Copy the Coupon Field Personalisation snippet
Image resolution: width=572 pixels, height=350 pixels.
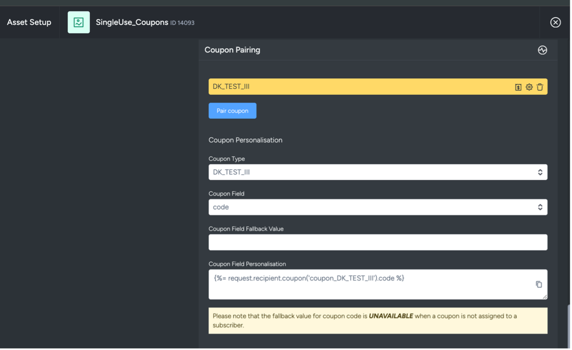[x=539, y=284]
